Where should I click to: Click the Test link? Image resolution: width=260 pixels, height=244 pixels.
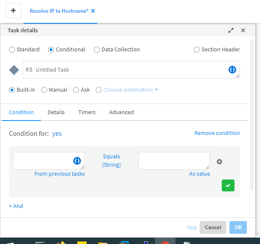[192, 227]
